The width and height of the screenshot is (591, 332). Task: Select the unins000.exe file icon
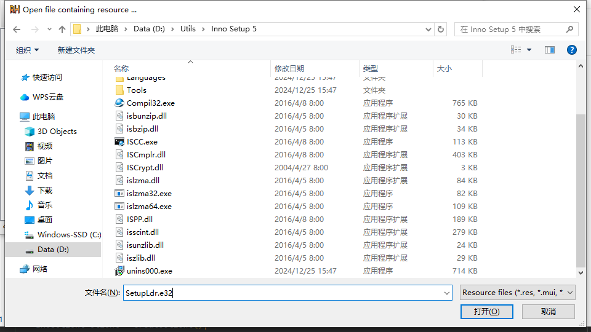pos(119,271)
